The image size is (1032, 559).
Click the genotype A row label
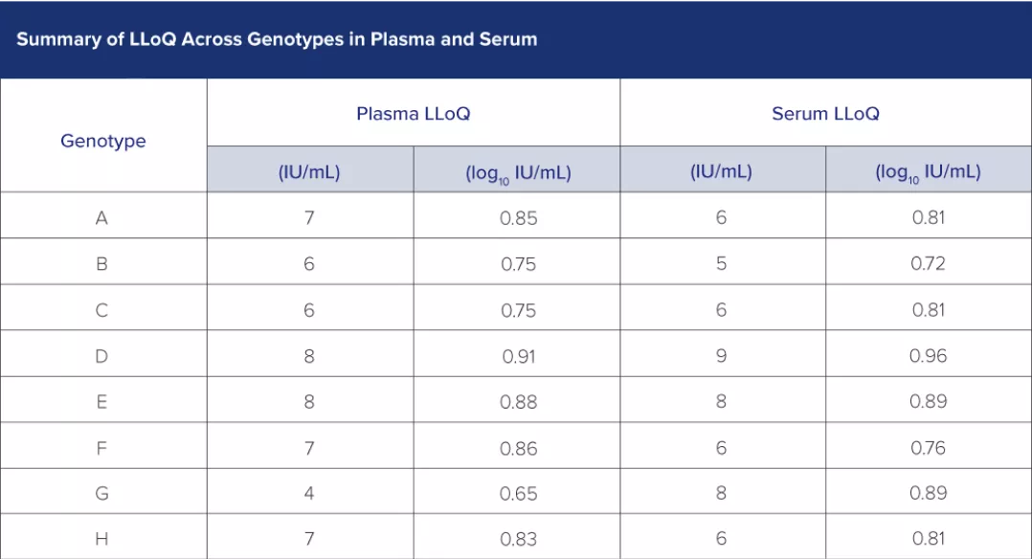coord(101,218)
